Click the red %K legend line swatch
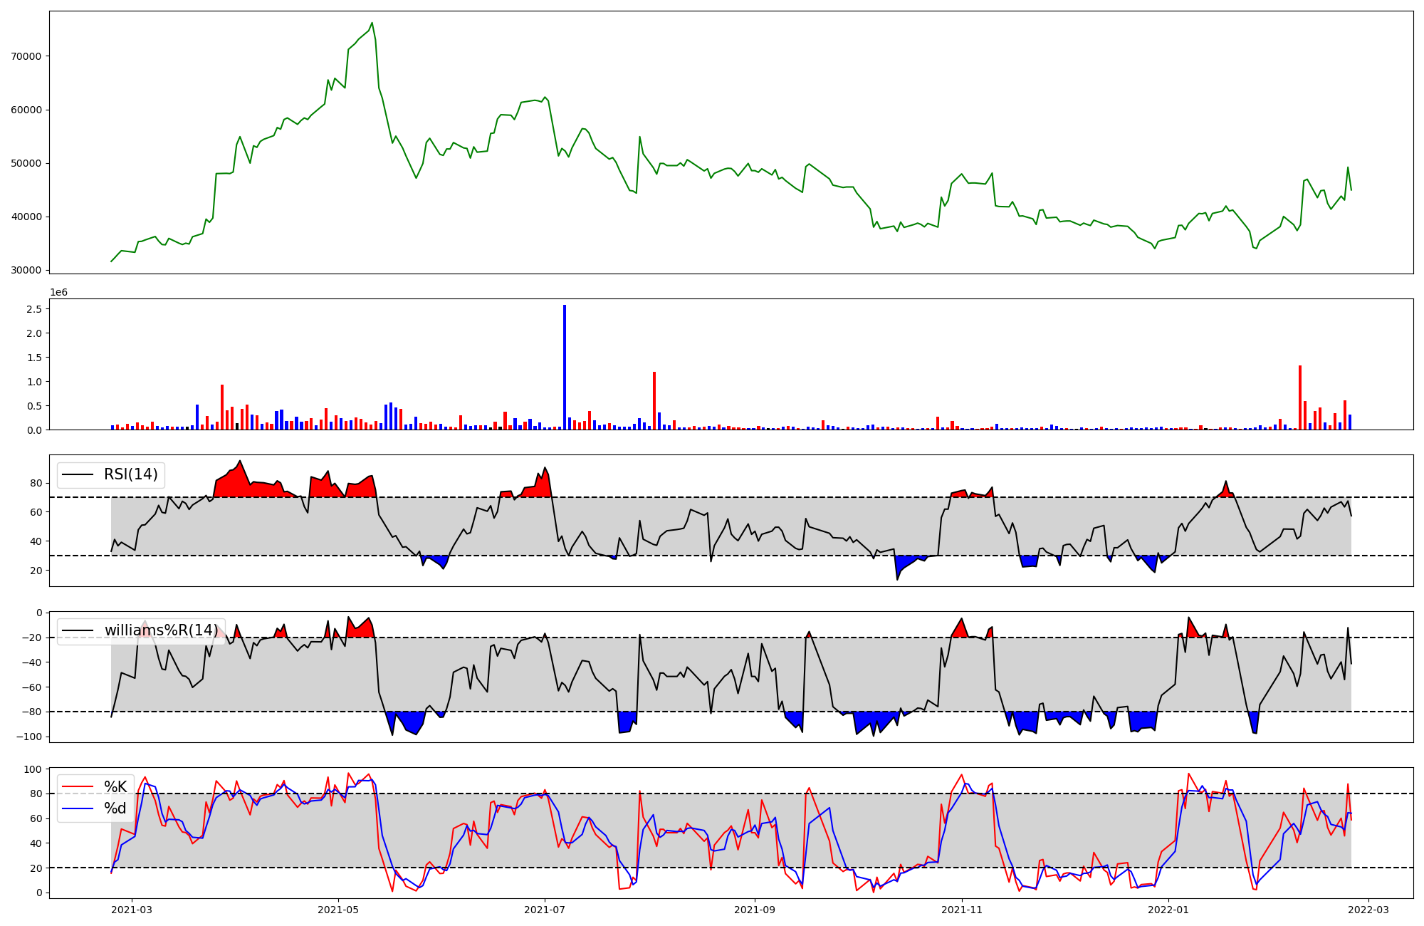Viewport: 1424px width, 926px height. (78, 787)
